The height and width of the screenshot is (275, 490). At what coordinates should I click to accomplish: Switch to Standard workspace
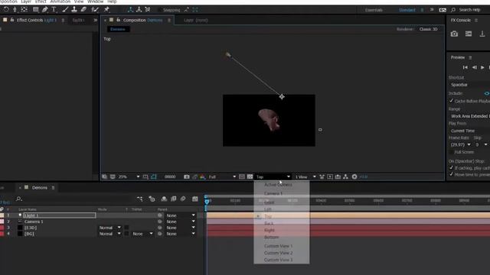click(x=407, y=10)
